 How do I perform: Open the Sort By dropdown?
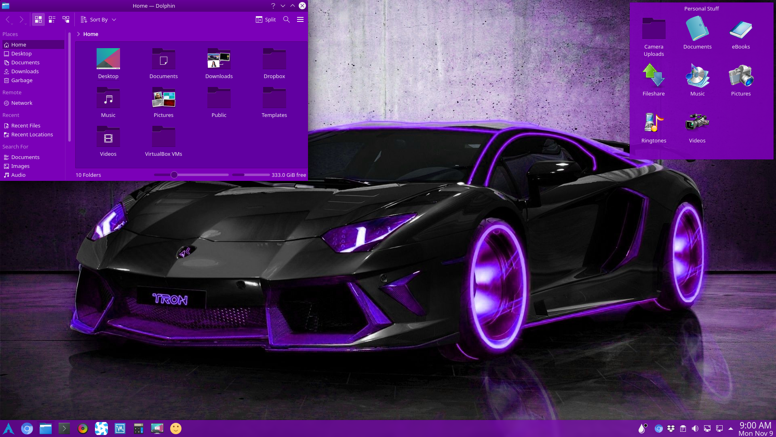click(98, 19)
